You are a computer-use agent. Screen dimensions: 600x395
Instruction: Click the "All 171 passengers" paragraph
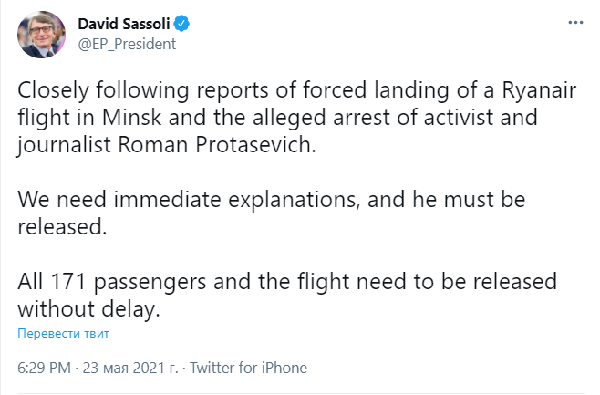287,294
